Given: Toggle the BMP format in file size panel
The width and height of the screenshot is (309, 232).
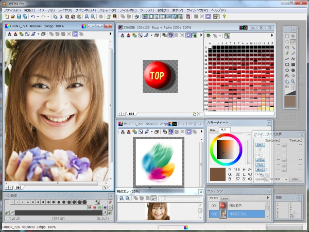Looking at the screenshot, I should coord(260,145).
